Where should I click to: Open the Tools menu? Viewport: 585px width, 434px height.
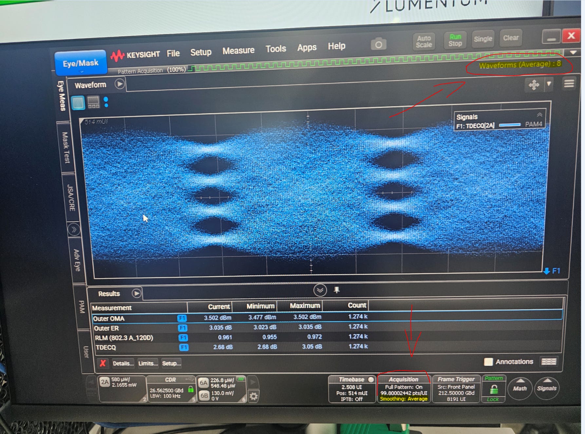[x=276, y=49]
